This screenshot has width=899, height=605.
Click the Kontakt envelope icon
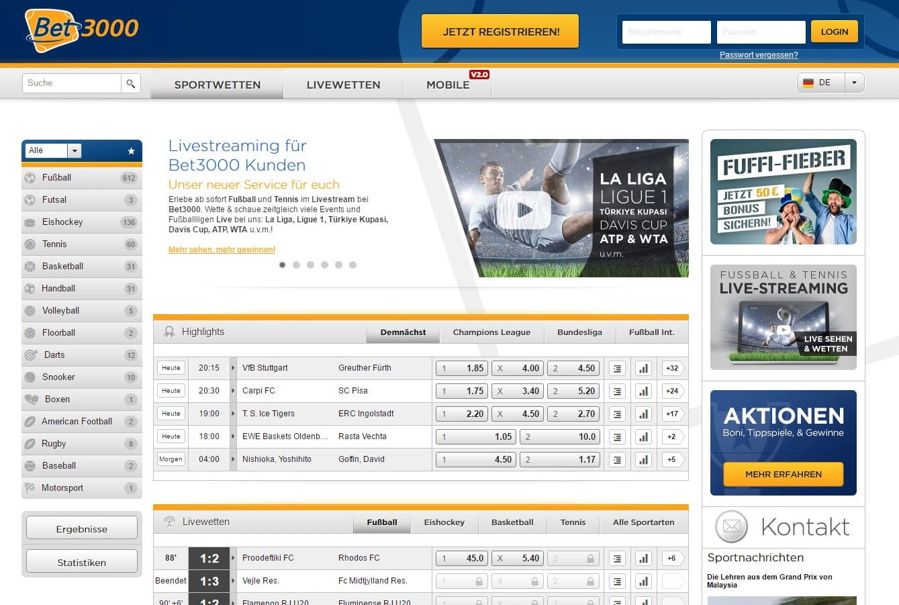tap(731, 526)
